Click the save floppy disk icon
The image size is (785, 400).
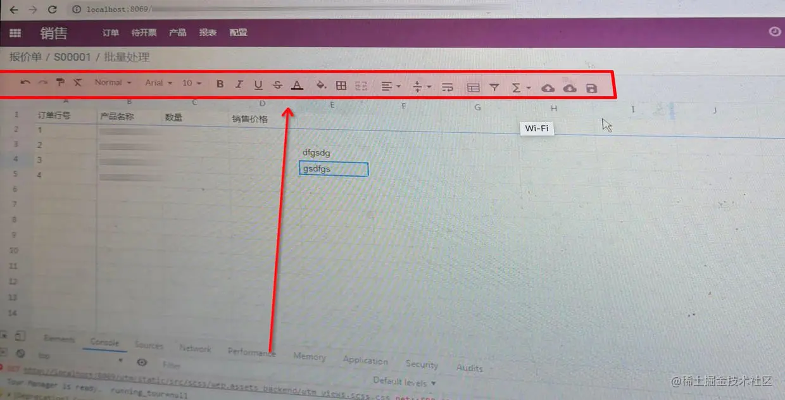tap(591, 89)
